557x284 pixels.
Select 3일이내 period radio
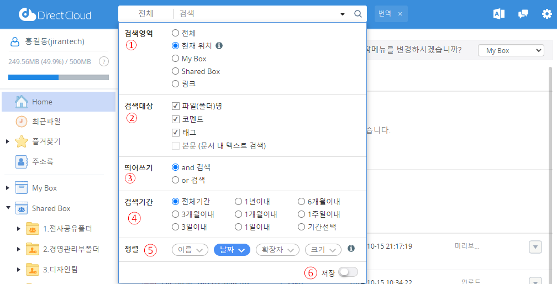(x=175, y=227)
